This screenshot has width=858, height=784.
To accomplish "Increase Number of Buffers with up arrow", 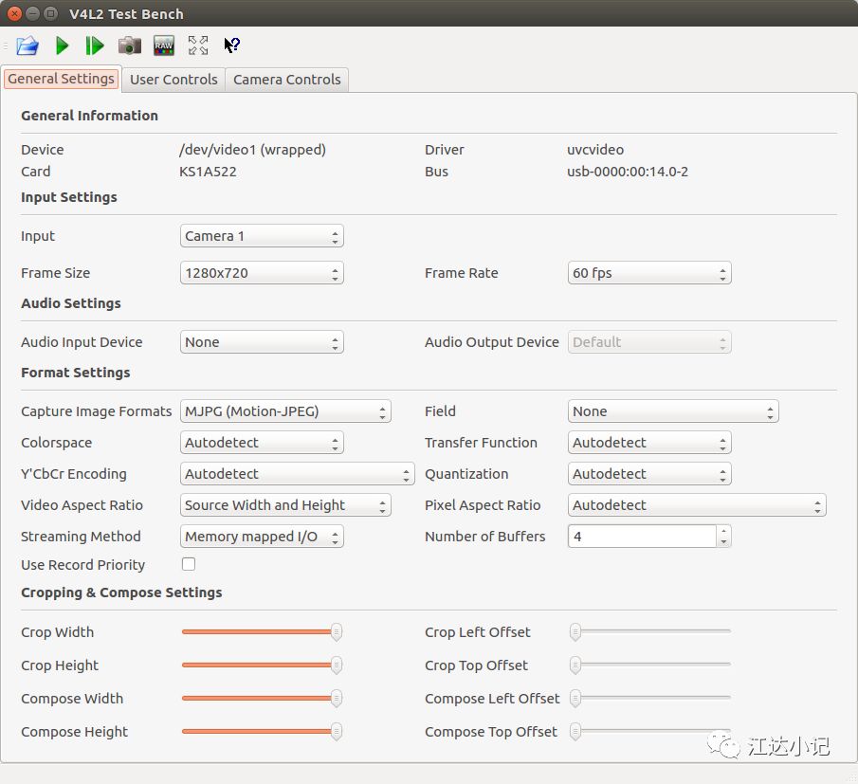I will [723, 531].
